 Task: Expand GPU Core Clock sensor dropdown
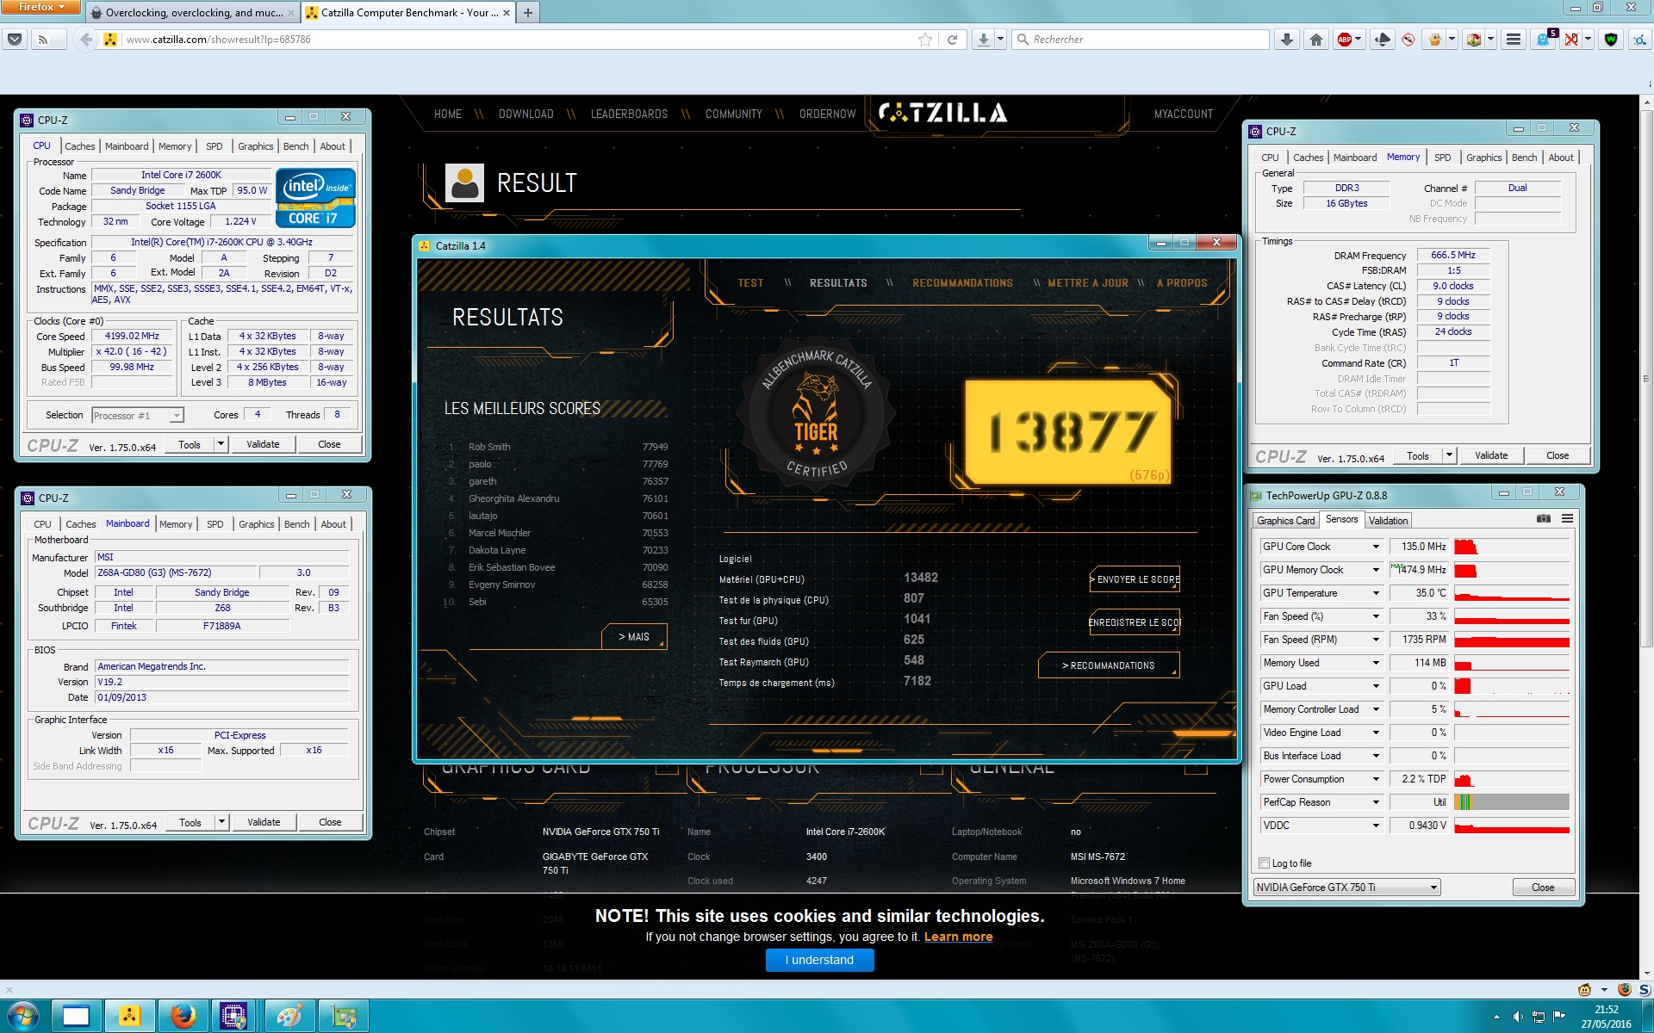coord(1376,547)
